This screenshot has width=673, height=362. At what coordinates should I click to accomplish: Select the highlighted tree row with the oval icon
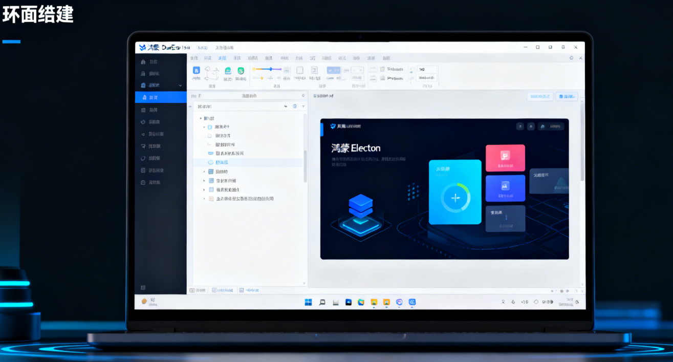(x=248, y=162)
